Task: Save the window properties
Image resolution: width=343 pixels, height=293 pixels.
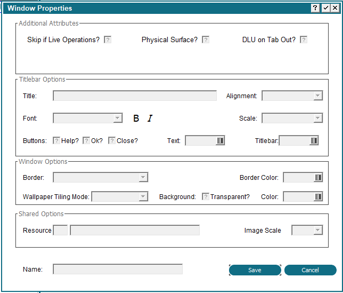Action: click(x=255, y=270)
